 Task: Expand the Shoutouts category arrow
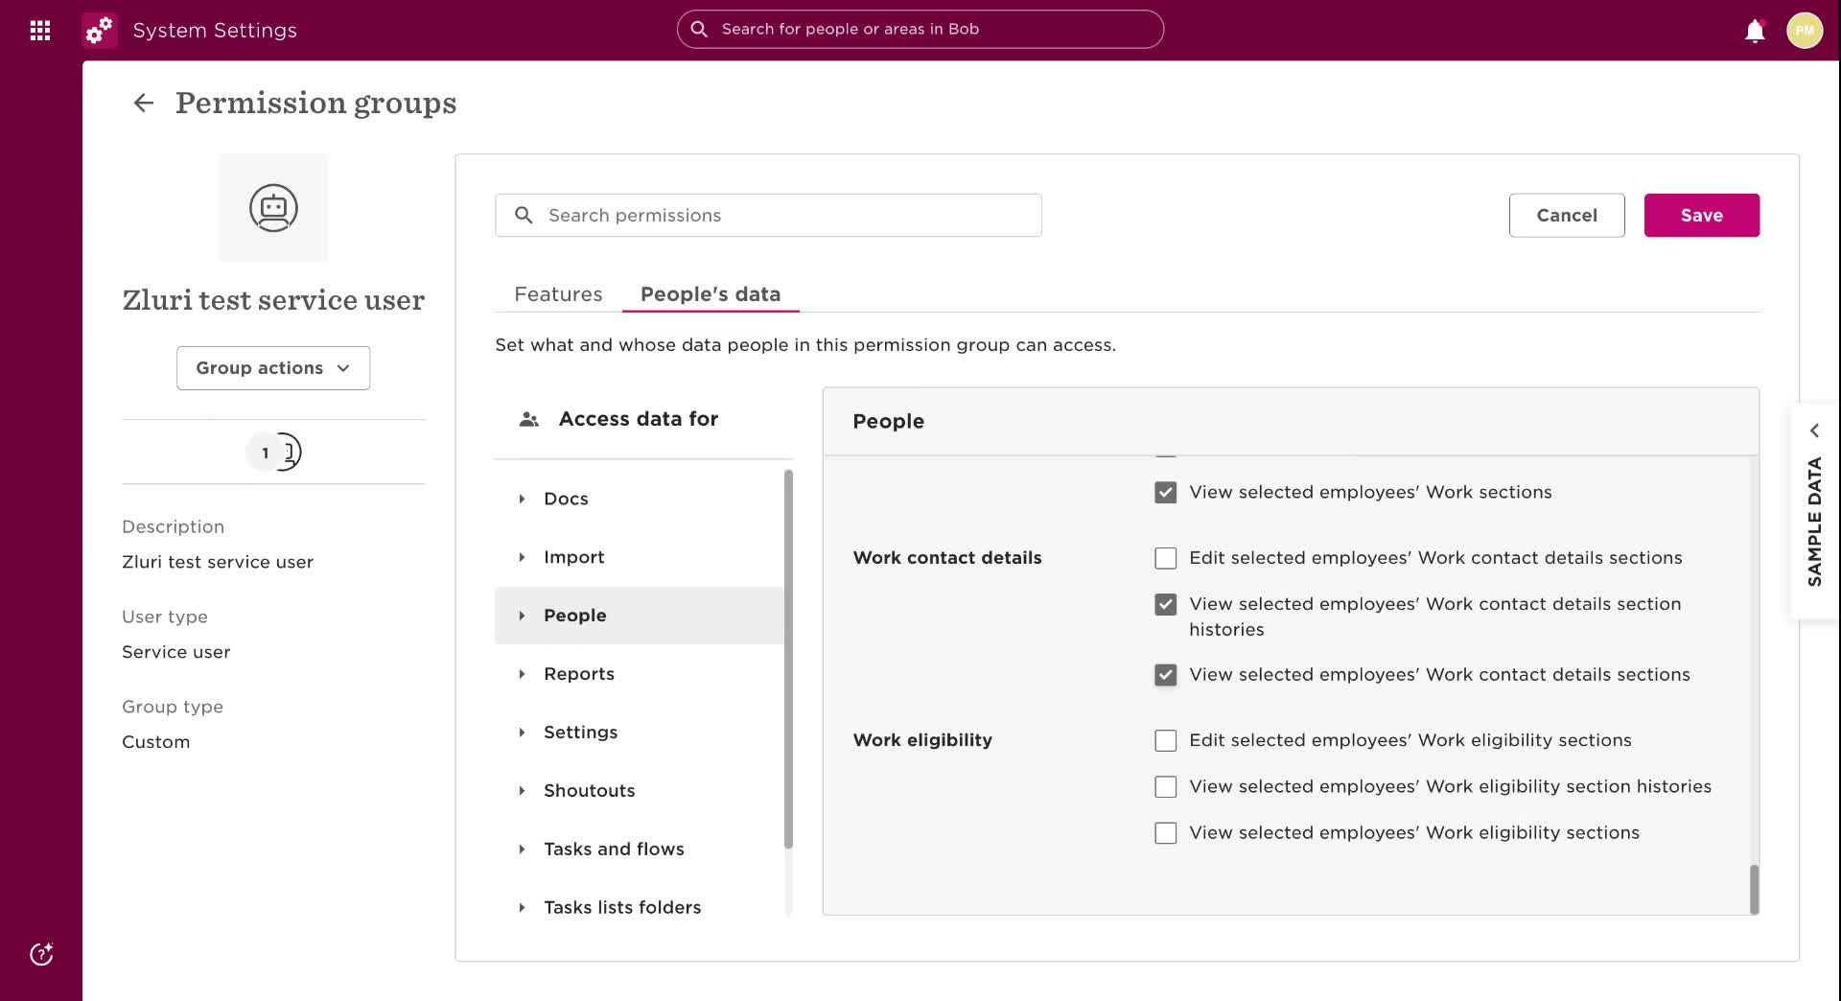pyautogui.click(x=522, y=791)
